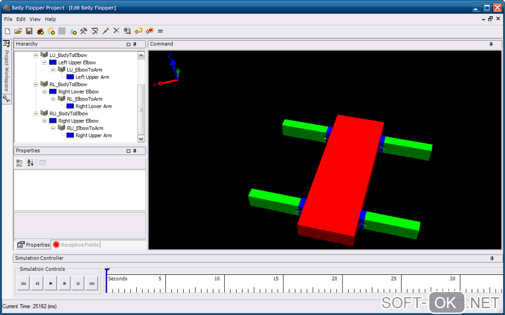Select the Right Upper Arm tree item
Image resolution: width=505 pixels, height=315 pixels.
click(94, 136)
